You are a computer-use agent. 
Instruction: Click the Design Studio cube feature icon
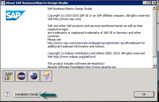pos(46,76)
